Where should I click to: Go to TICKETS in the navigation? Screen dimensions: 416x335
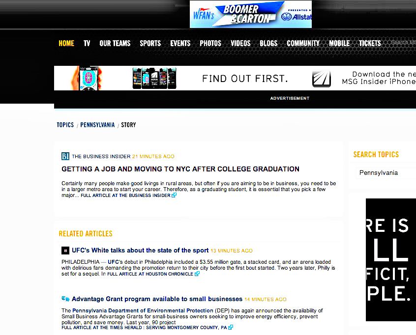370,43
